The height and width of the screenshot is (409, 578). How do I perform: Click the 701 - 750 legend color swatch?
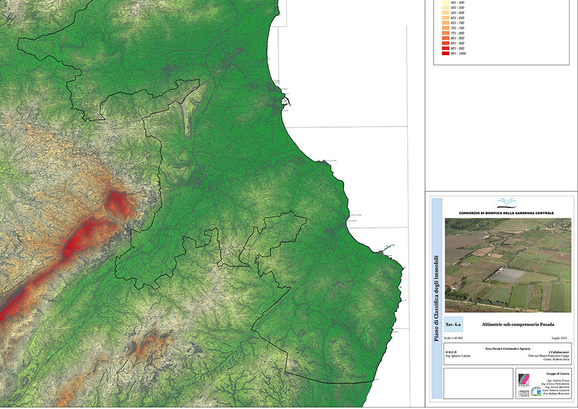click(445, 28)
